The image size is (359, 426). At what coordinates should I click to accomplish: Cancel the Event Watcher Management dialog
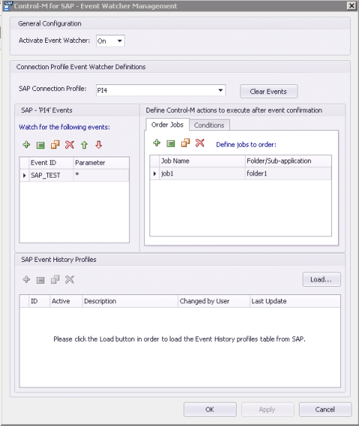pos(325,409)
